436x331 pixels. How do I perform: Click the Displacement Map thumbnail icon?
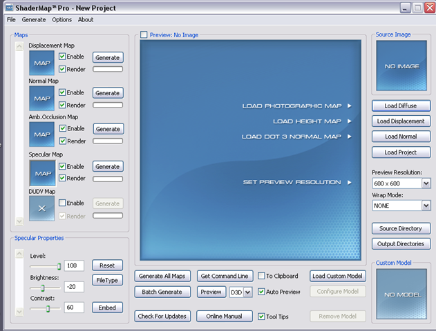42,63
